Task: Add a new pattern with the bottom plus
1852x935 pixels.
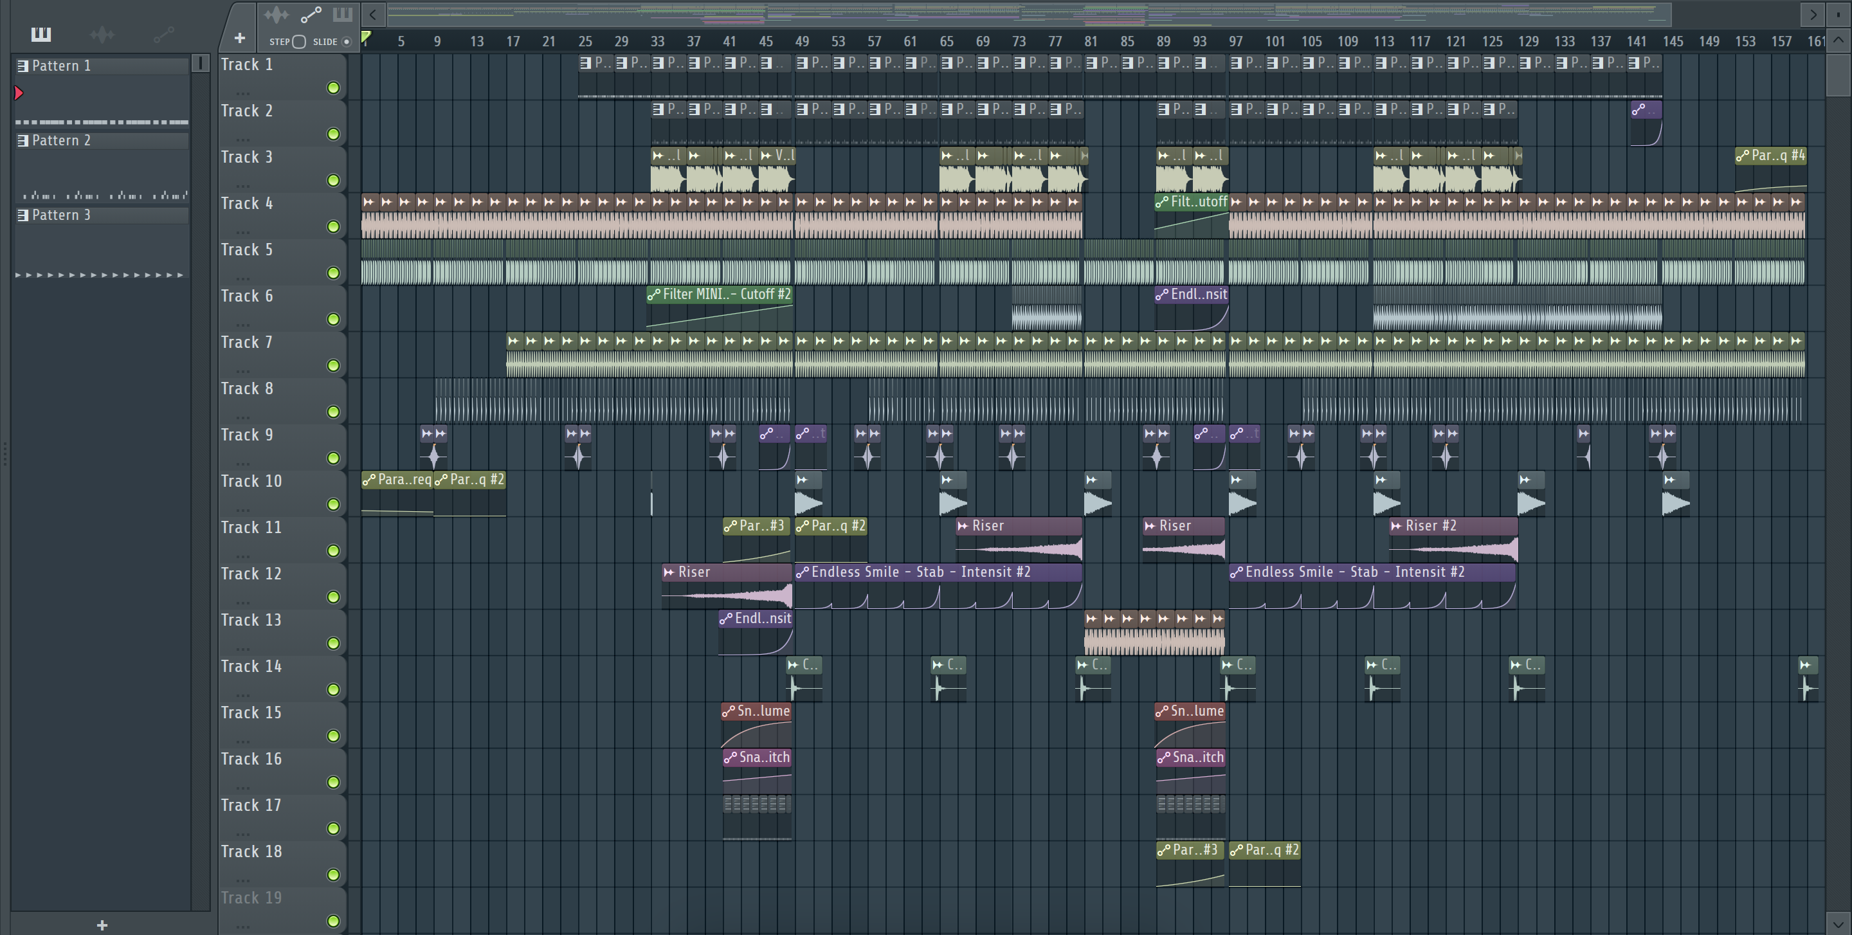Action: 102,925
